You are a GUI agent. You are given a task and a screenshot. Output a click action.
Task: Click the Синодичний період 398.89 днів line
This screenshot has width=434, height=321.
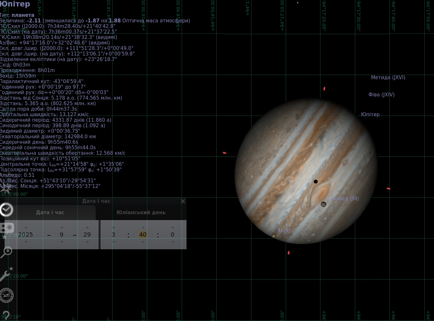[53, 125]
